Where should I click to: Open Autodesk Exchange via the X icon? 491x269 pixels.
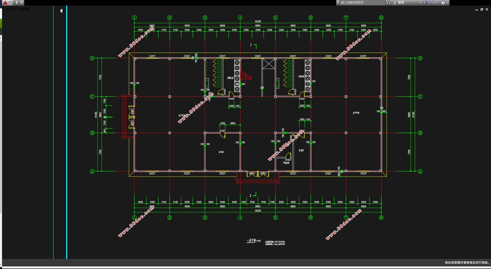(425, 3)
